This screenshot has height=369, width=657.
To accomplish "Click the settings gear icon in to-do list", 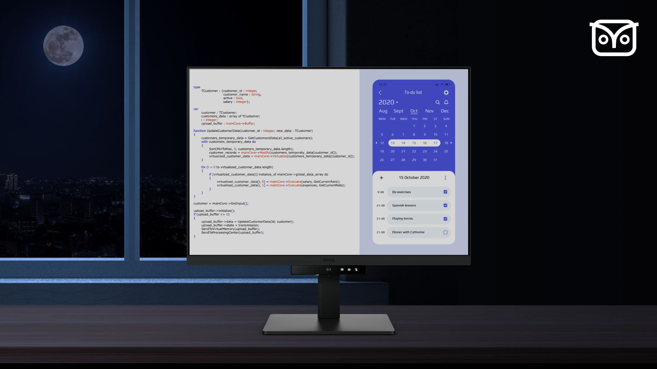I will [446, 92].
